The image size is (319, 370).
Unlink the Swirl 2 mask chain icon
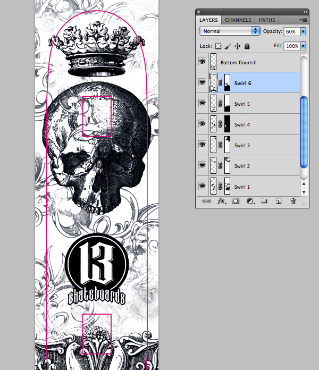220,165
